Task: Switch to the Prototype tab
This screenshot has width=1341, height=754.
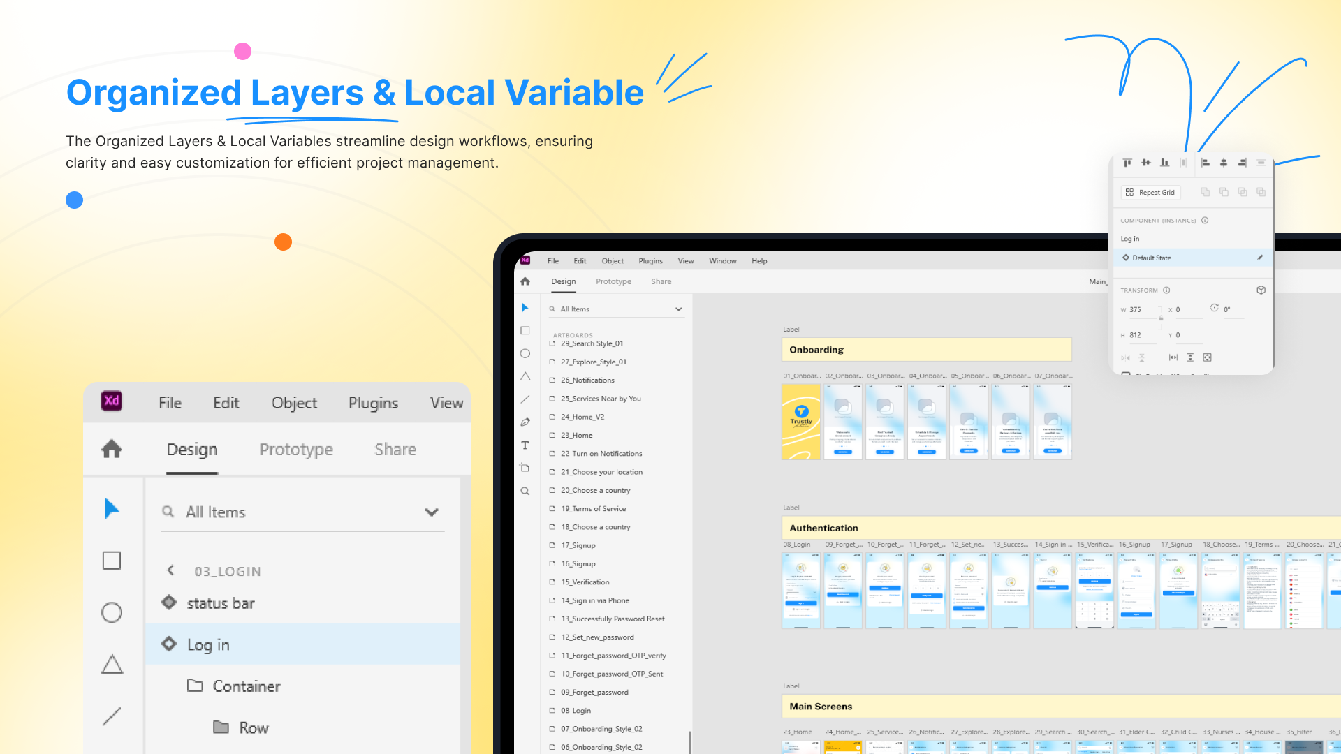Action: [x=296, y=449]
